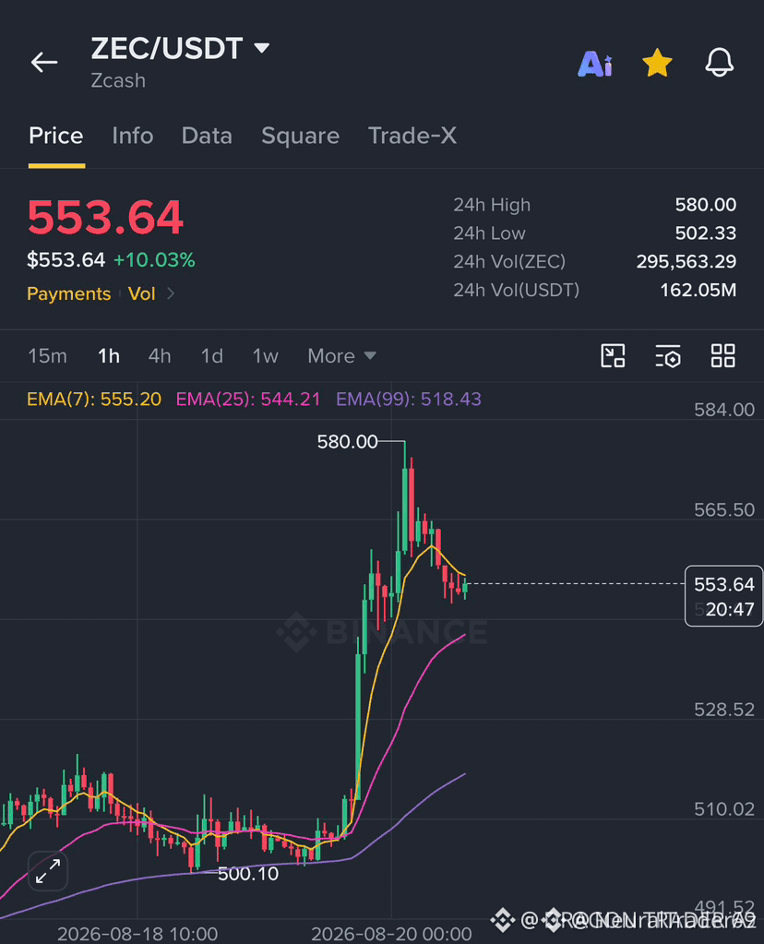Image resolution: width=764 pixels, height=944 pixels.
Task: Open the price alert bell icon
Action: coord(720,62)
